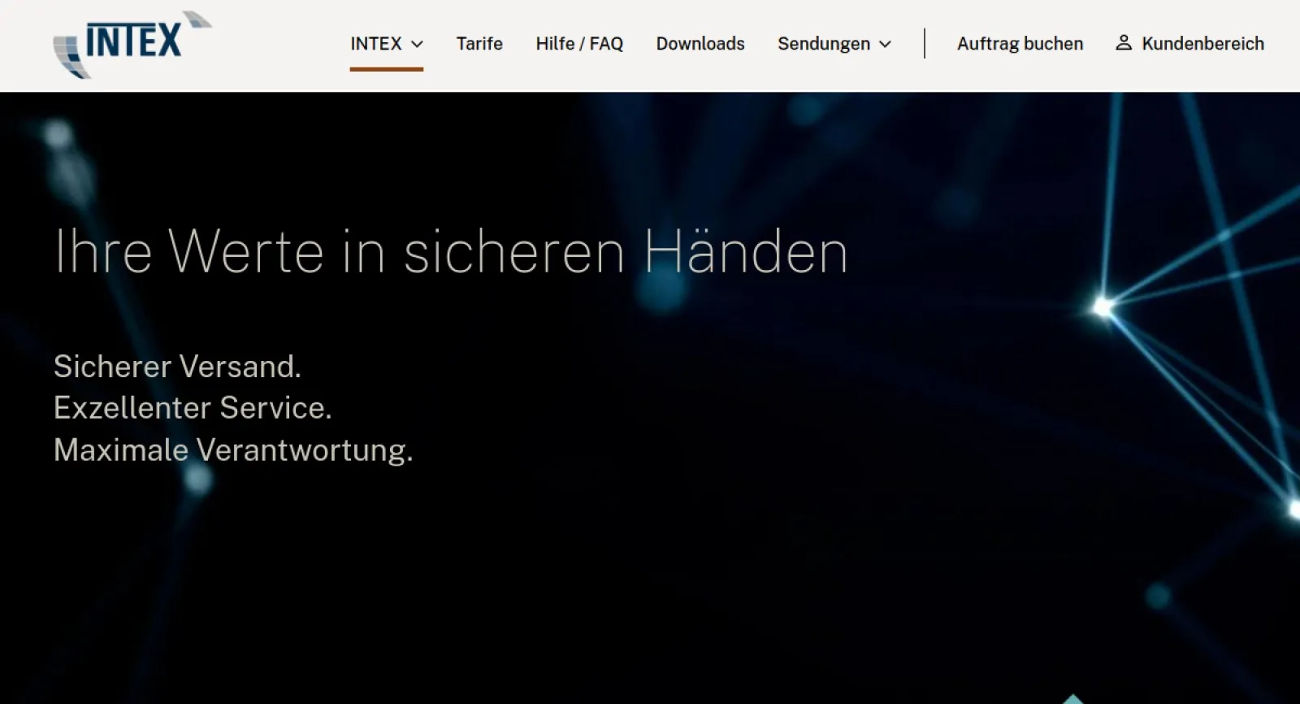Viewport: 1300px width, 704px height.
Task: Open the Kundenbereich login area
Action: point(1190,44)
